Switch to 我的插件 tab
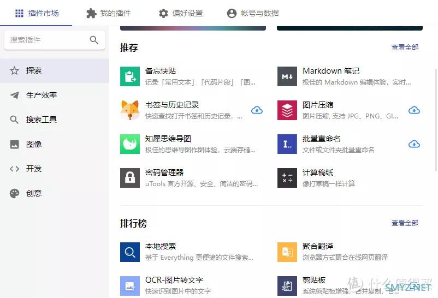 click(108, 13)
